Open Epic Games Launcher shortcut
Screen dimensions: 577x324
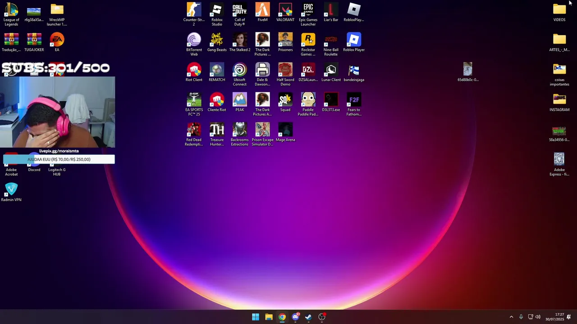(308, 14)
